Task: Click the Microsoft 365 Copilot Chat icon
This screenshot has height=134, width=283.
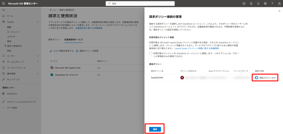Action: pos(52,68)
